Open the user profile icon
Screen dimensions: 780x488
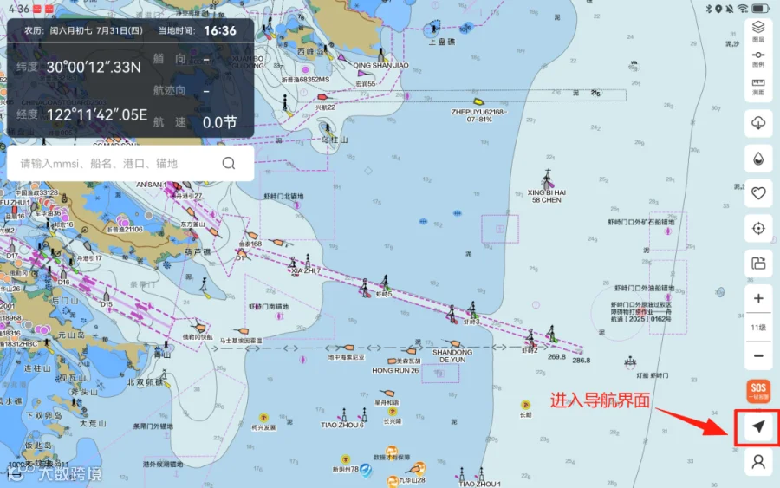[758, 463]
